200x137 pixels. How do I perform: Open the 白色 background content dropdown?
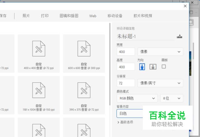129,113
